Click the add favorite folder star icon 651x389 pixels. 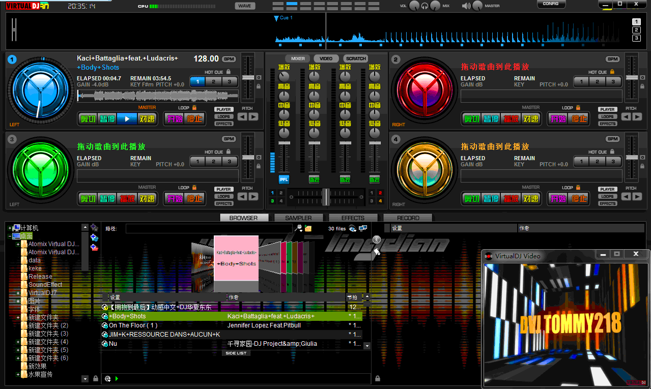click(x=94, y=228)
